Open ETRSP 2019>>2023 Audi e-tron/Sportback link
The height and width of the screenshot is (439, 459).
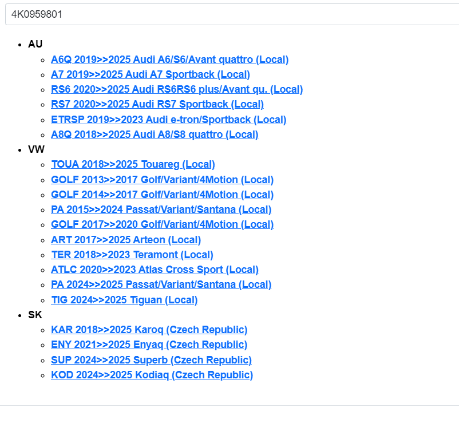(168, 120)
